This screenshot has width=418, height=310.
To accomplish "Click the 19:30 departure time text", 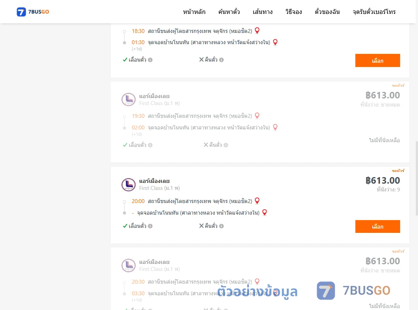I will 138,116.
